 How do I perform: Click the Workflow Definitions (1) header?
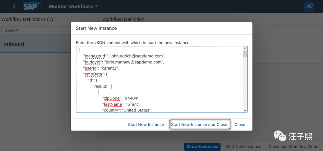tap(27, 19)
